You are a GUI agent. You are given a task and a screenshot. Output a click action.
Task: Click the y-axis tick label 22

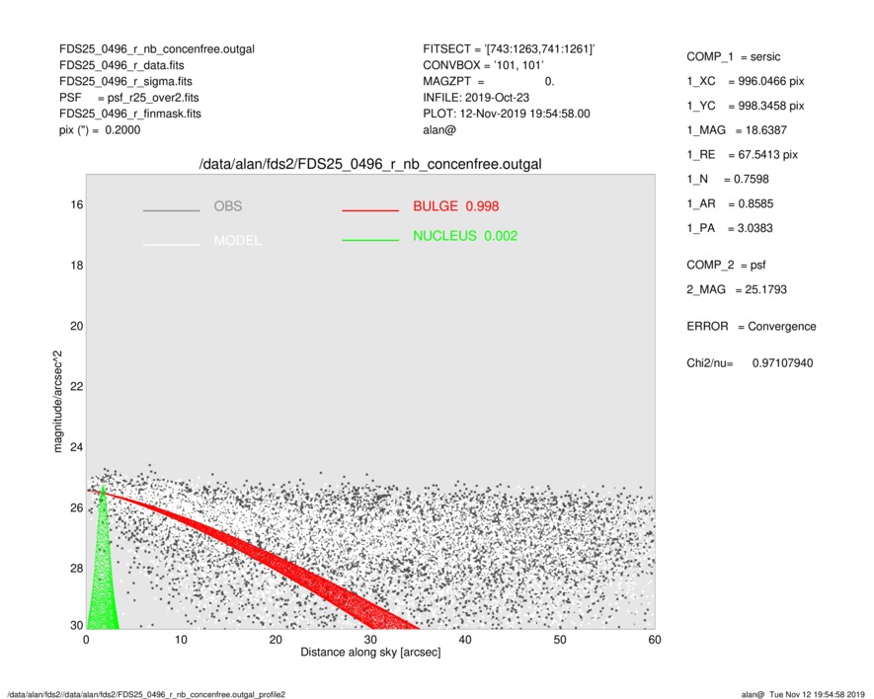pos(76,386)
